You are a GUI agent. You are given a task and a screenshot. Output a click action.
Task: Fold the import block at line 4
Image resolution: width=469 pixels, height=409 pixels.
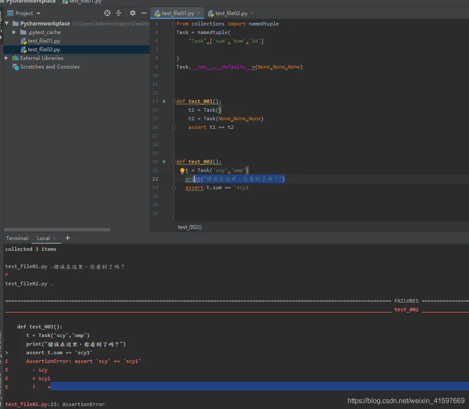click(x=174, y=24)
